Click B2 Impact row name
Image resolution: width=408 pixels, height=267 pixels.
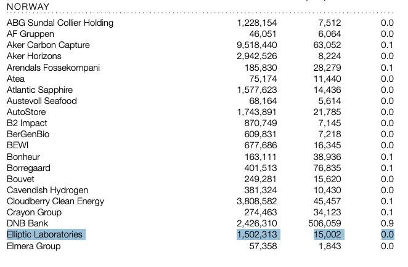tap(27, 123)
